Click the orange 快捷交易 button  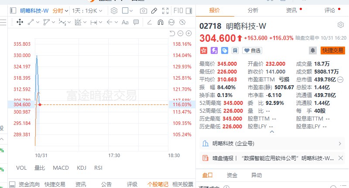pos(333,50)
